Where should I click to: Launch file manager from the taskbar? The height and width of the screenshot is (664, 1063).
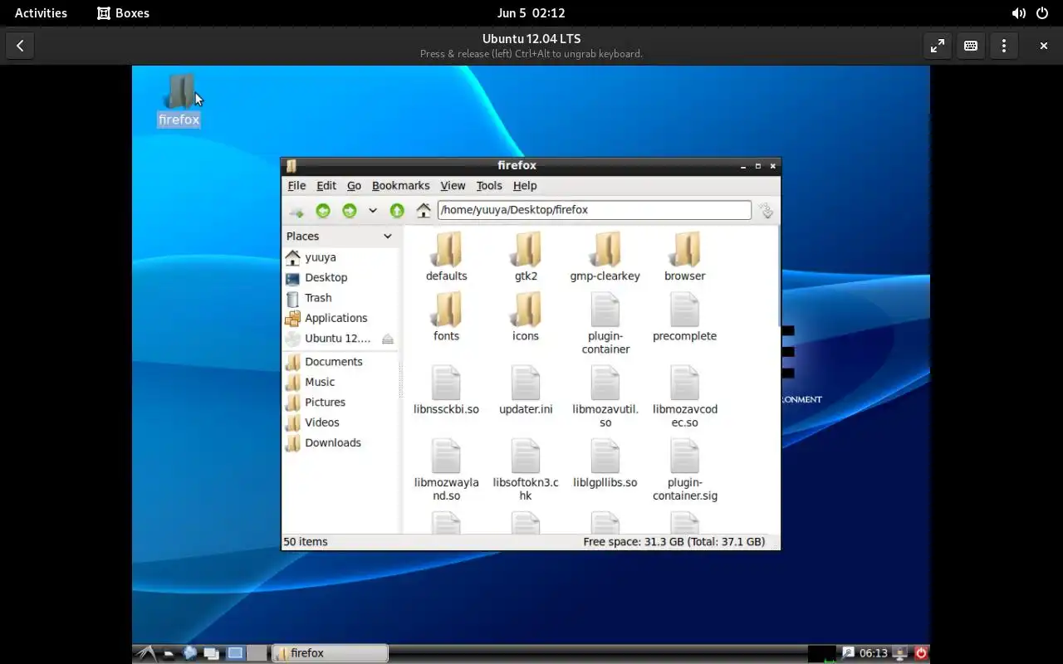[x=169, y=653]
